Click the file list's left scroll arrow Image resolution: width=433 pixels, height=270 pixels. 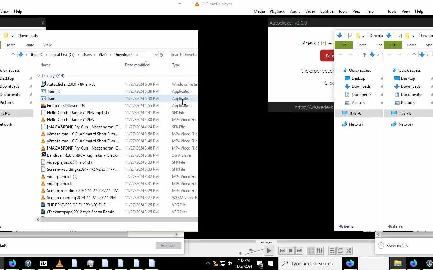pos(38,219)
